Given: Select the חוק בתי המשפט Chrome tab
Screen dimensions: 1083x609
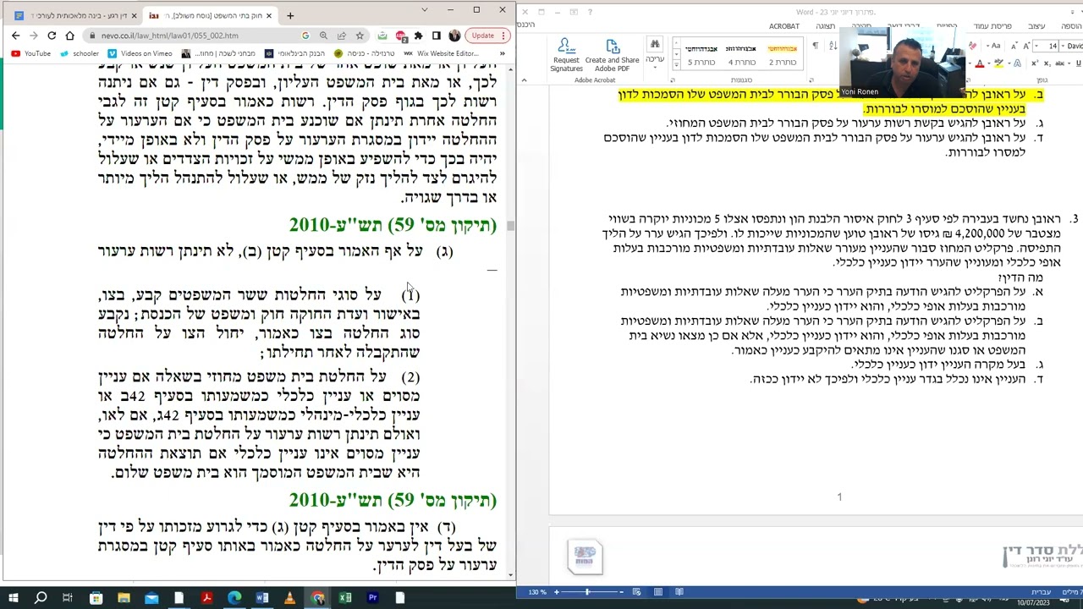Looking at the screenshot, I should [209, 15].
